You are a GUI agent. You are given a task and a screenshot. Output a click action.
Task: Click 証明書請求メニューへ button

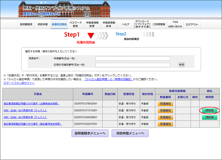click(x=90, y=133)
